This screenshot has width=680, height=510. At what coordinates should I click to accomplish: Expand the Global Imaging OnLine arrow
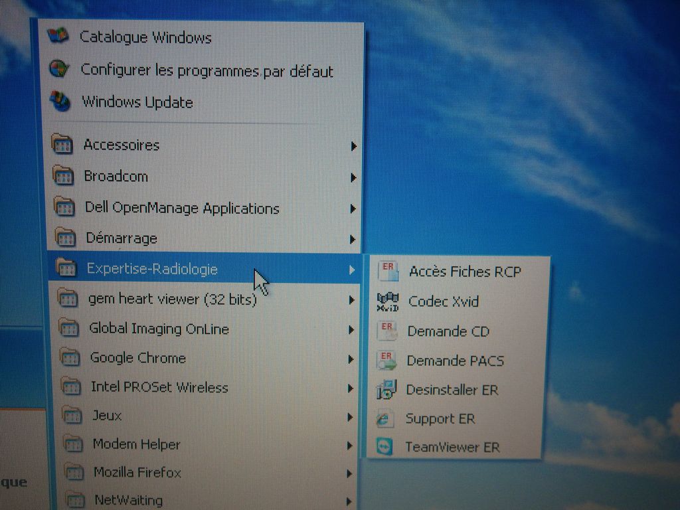351,330
